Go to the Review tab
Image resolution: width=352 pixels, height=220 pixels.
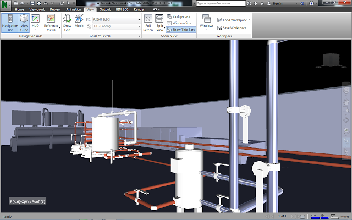55,9
